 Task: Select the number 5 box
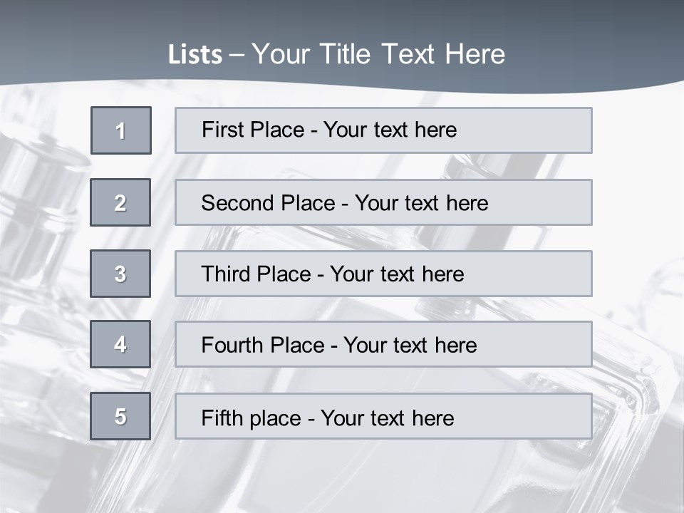click(x=120, y=416)
